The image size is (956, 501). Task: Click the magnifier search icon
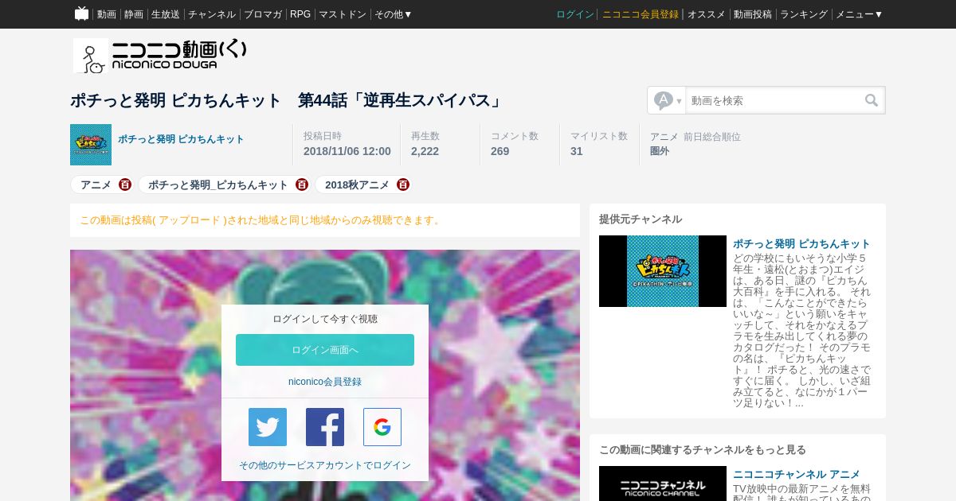click(x=872, y=100)
